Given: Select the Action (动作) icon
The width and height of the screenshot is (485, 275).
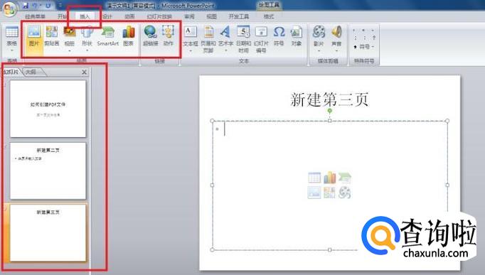Looking at the screenshot, I should pyautogui.click(x=168, y=36).
